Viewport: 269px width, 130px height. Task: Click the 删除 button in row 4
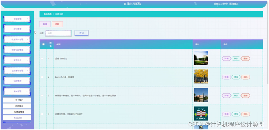(x=245, y=114)
